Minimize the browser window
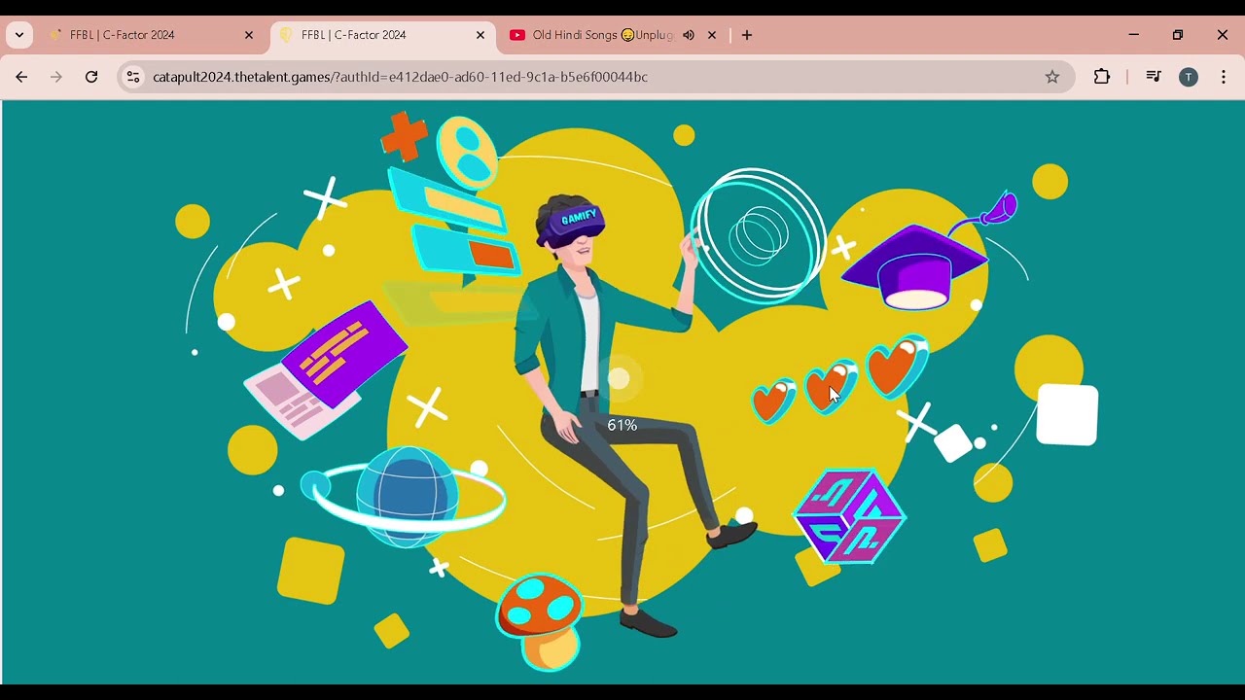This screenshot has height=700, width=1245. (x=1133, y=35)
